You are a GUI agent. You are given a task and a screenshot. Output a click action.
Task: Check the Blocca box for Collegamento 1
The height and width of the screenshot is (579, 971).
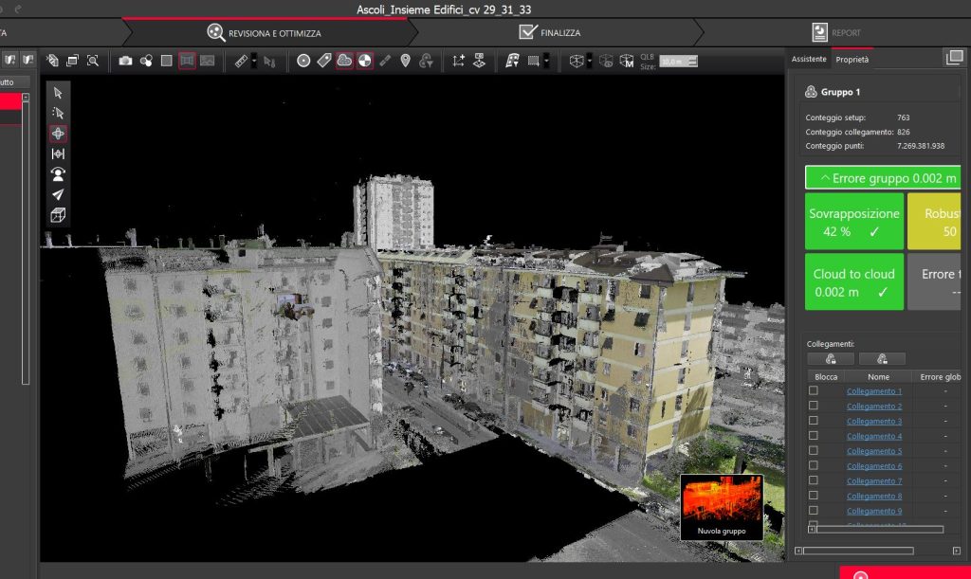tap(813, 391)
